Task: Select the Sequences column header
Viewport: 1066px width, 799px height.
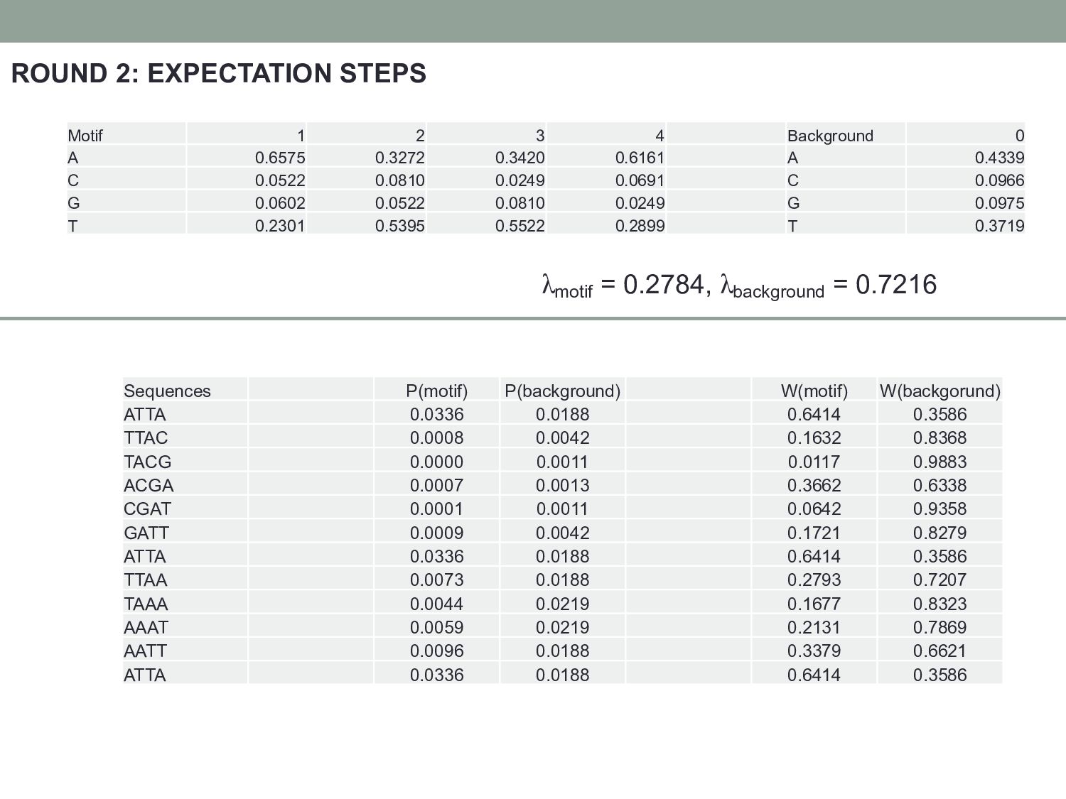Action: pos(167,391)
